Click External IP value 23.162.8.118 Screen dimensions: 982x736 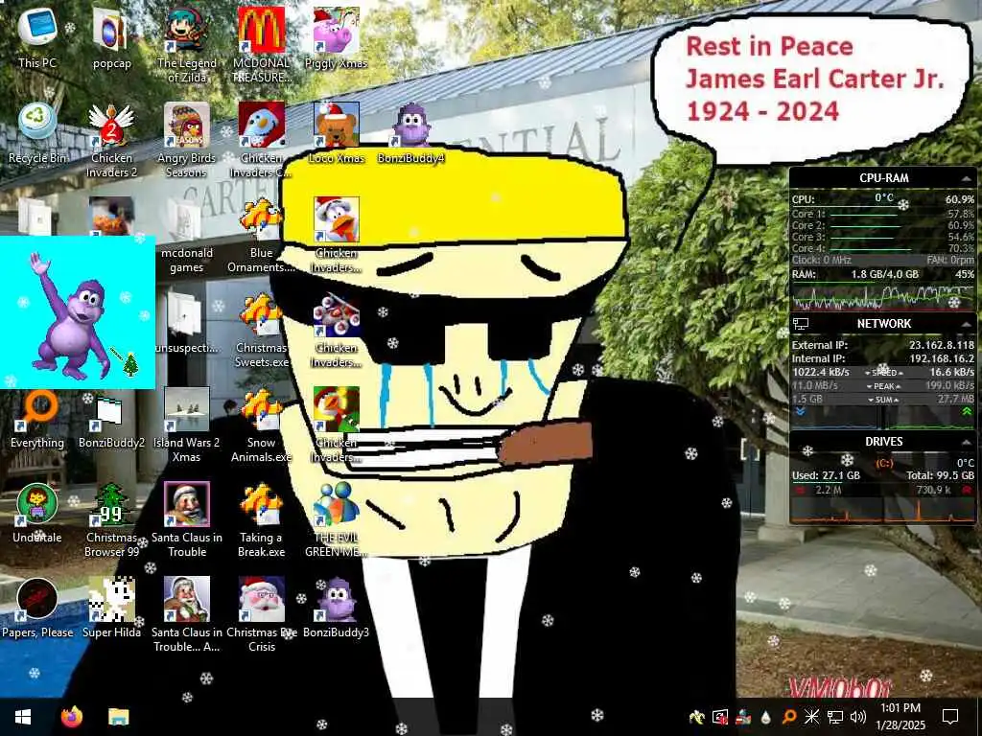(942, 345)
